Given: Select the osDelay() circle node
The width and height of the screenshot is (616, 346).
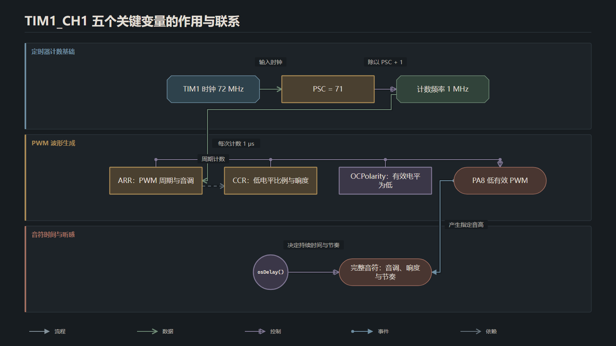Looking at the screenshot, I should tap(271, 272).
